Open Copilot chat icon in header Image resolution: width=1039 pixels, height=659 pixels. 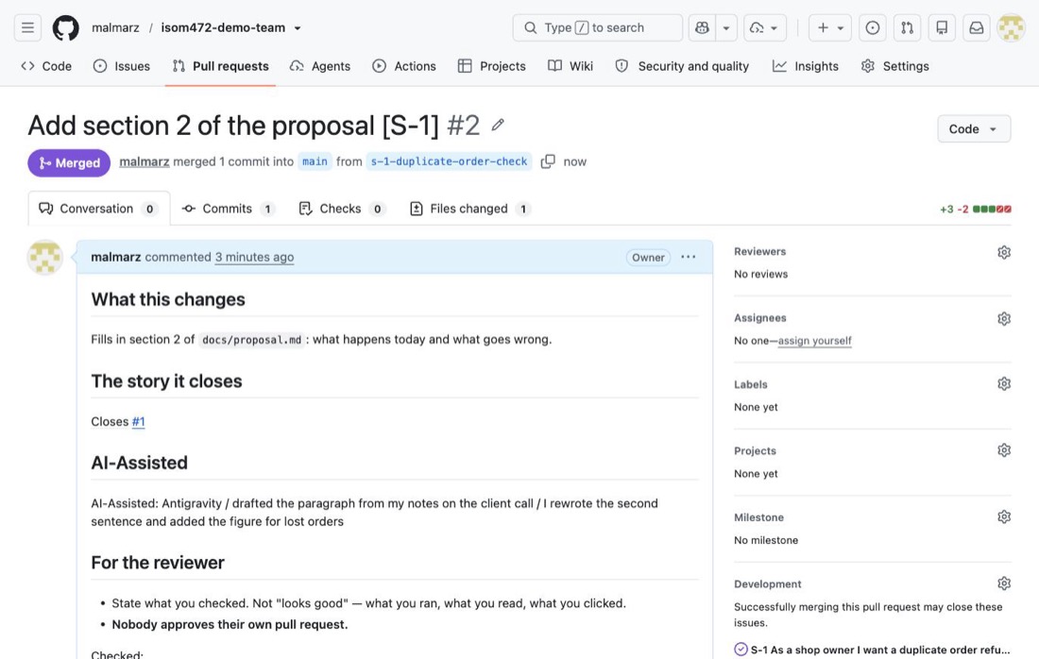tap(702, 27)
